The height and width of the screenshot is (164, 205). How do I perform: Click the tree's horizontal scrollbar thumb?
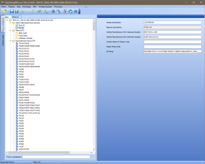click(39, 152)
